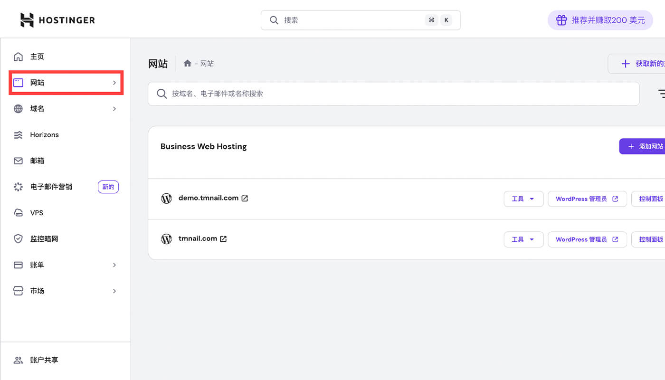The height and width of the screenshot is (380, 665).
Task: Click the tmnail.com domain link
Action: [x=198, y=238]
